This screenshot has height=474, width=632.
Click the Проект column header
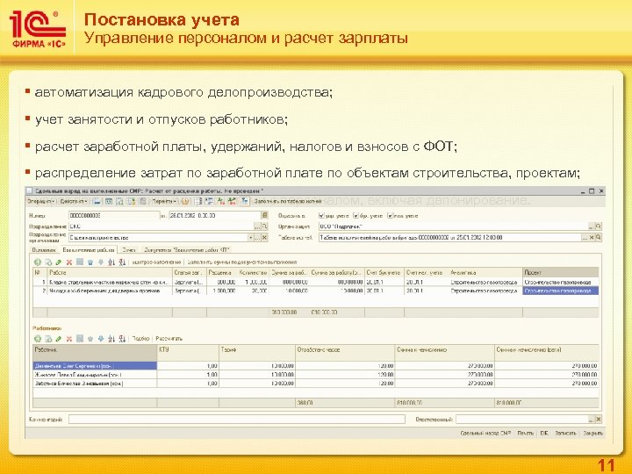pos(560,272)
